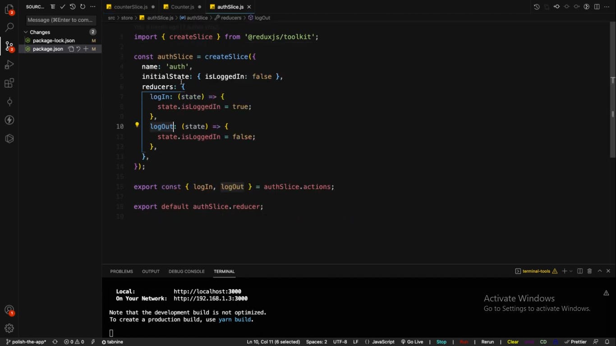This screenshot has width=616, height=346.
Task: Click the polish-the-app branch in status bar
Action: coord(26,342)
